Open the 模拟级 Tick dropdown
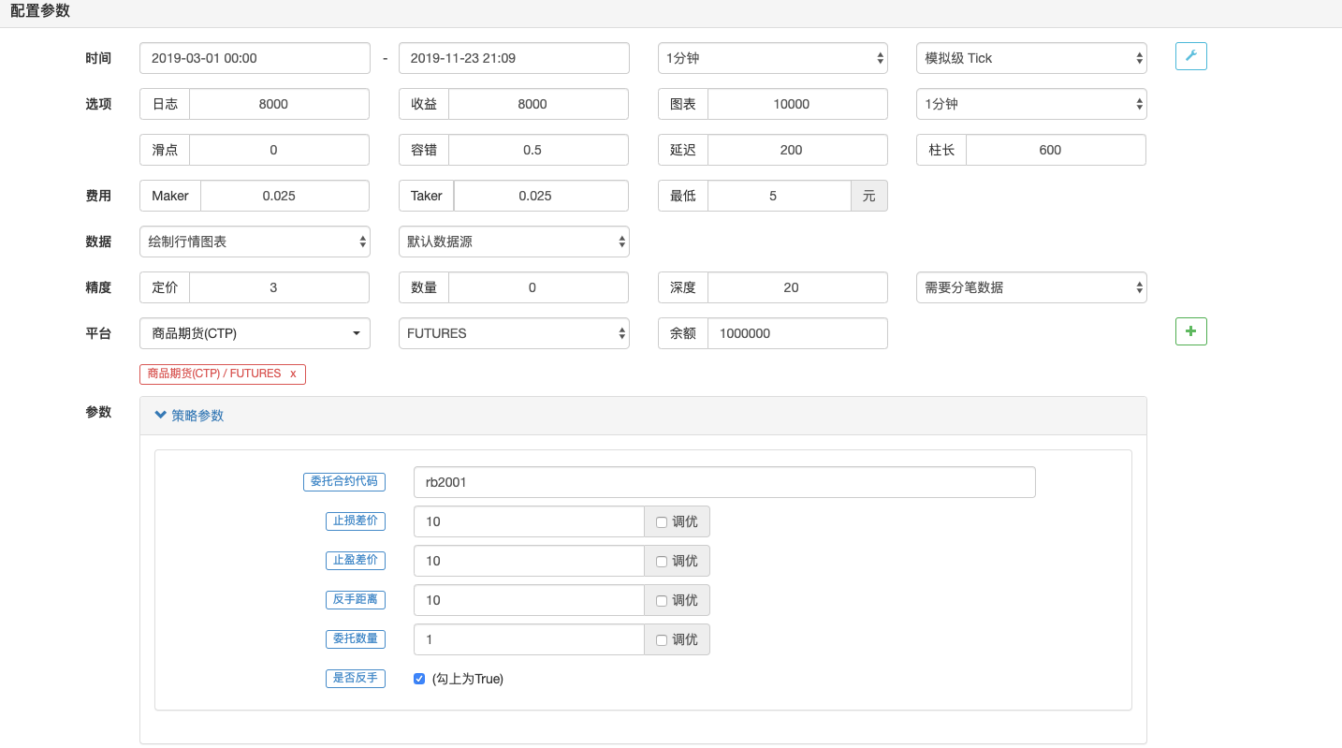The height and width of the screenshot is (748, 1342). pyautogui.click(x=1030, y=58)
